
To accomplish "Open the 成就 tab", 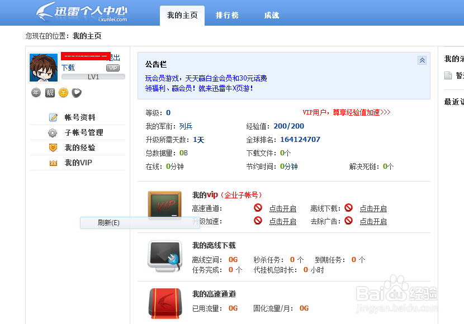I will click(x=271, y=16).
